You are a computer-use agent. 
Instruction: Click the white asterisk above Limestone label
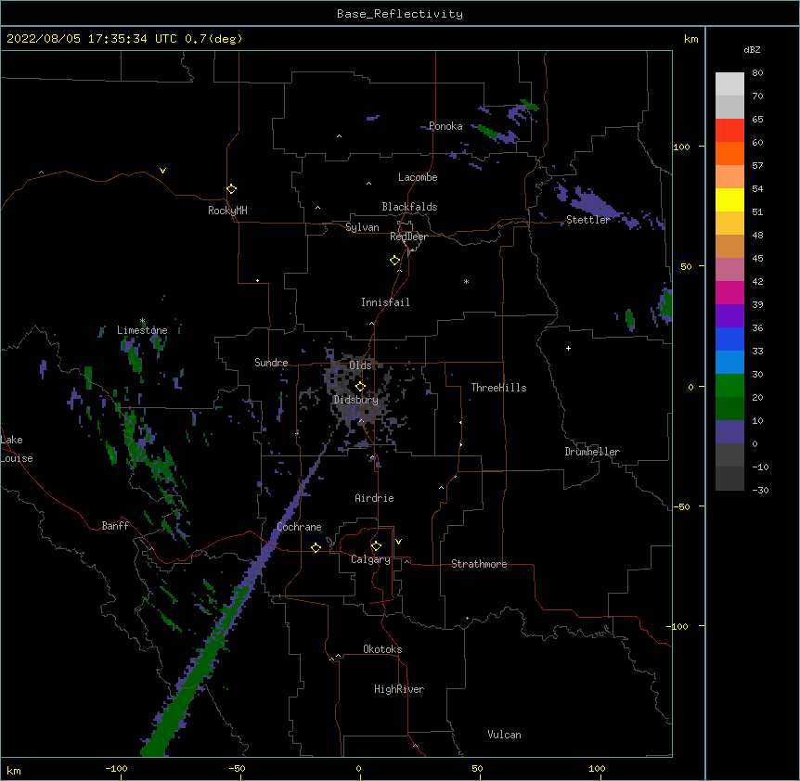tap(142, 321)
